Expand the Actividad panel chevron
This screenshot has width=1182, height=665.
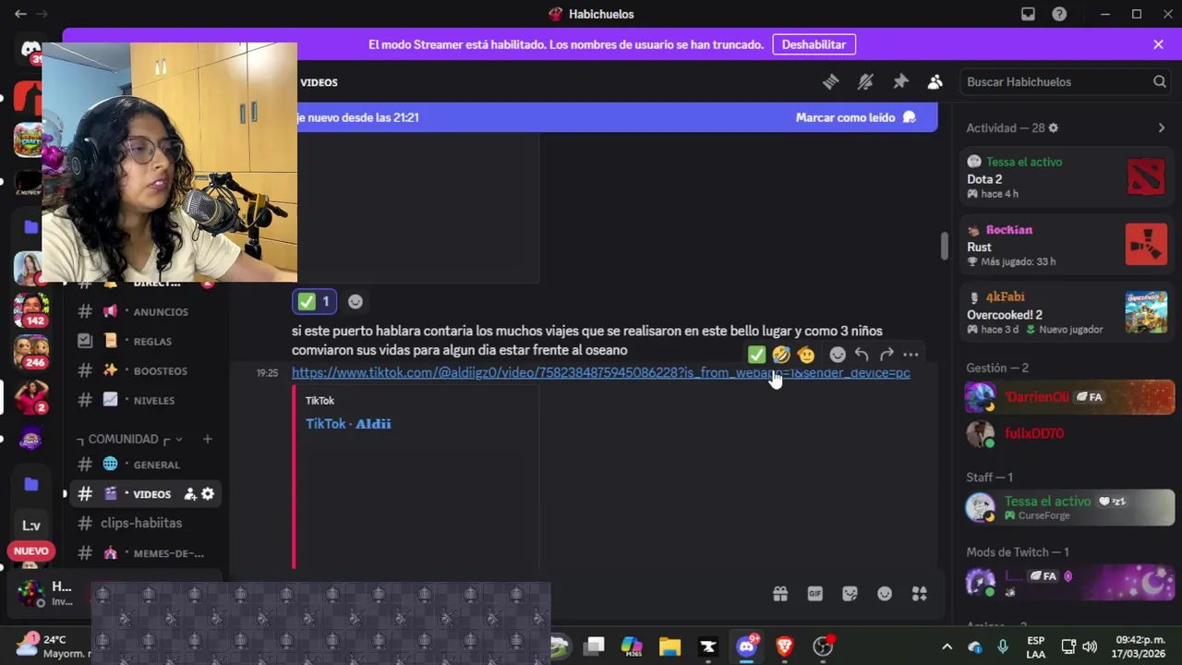pos(1162,128)
